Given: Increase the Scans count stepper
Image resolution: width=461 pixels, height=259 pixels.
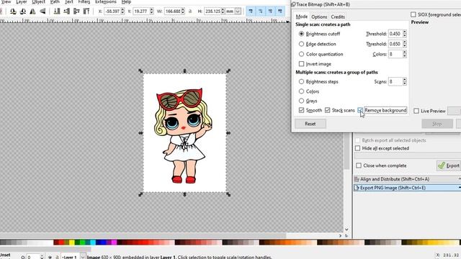Looking at the screenshot, I should pyautogui.click(x=405, y=80).
